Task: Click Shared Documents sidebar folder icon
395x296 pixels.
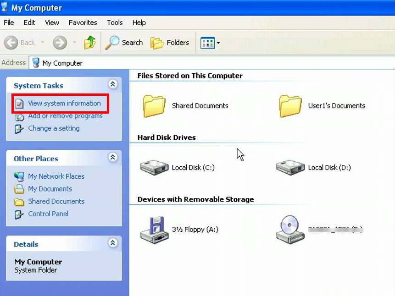Action: point(19,202)
